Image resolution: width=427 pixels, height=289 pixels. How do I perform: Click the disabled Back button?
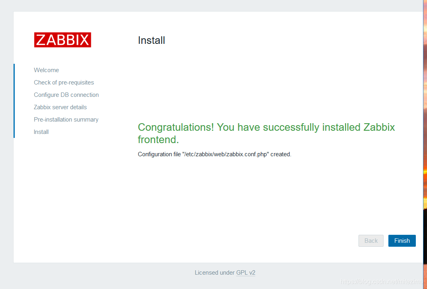tap(371, 241)
